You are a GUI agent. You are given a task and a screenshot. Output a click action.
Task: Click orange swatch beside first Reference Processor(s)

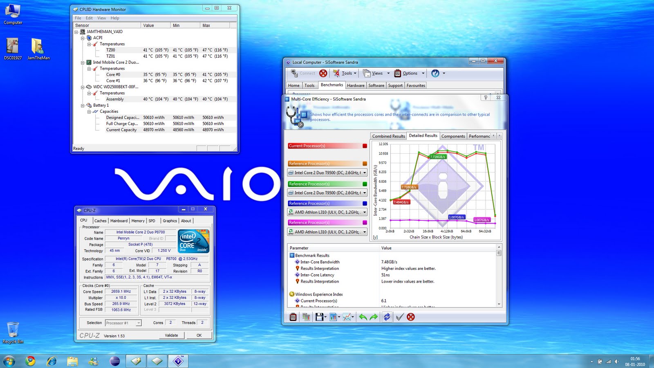[x=365, y=164]
